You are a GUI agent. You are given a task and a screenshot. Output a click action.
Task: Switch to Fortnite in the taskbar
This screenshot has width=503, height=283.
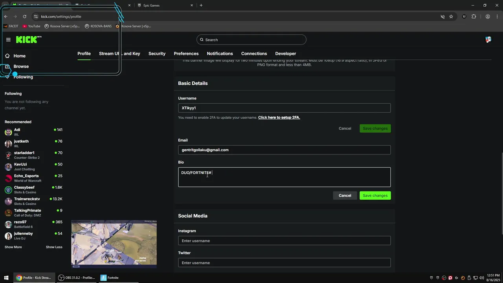click(118, 278)
